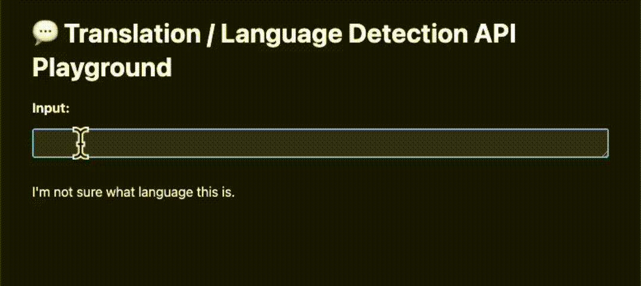
Task: Click the speech bubble emoji icon
Action: point(45,34)
